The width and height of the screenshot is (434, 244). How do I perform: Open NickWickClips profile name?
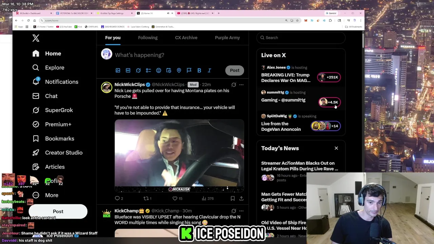point(130,84)
